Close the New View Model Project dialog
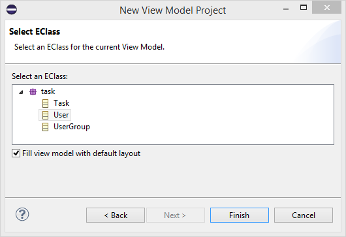Screen dimensions: 346x237 pos(327,8)
